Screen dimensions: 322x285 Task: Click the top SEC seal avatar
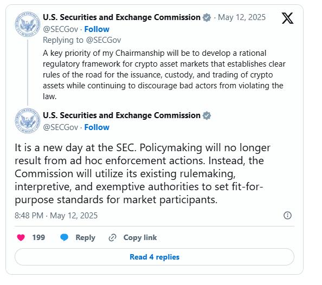coord(27,24)
